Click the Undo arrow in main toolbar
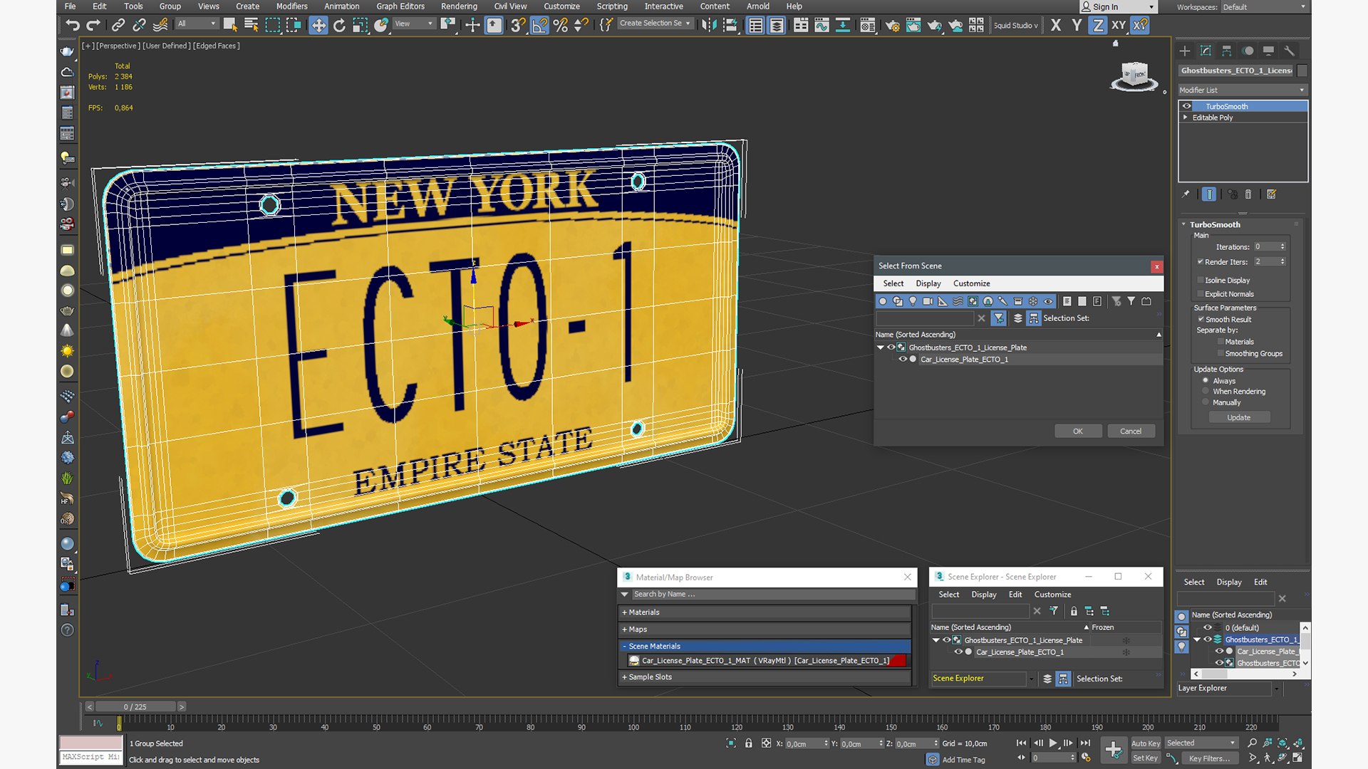Screen dimensions: 1368x769 [x=72, y=25]
